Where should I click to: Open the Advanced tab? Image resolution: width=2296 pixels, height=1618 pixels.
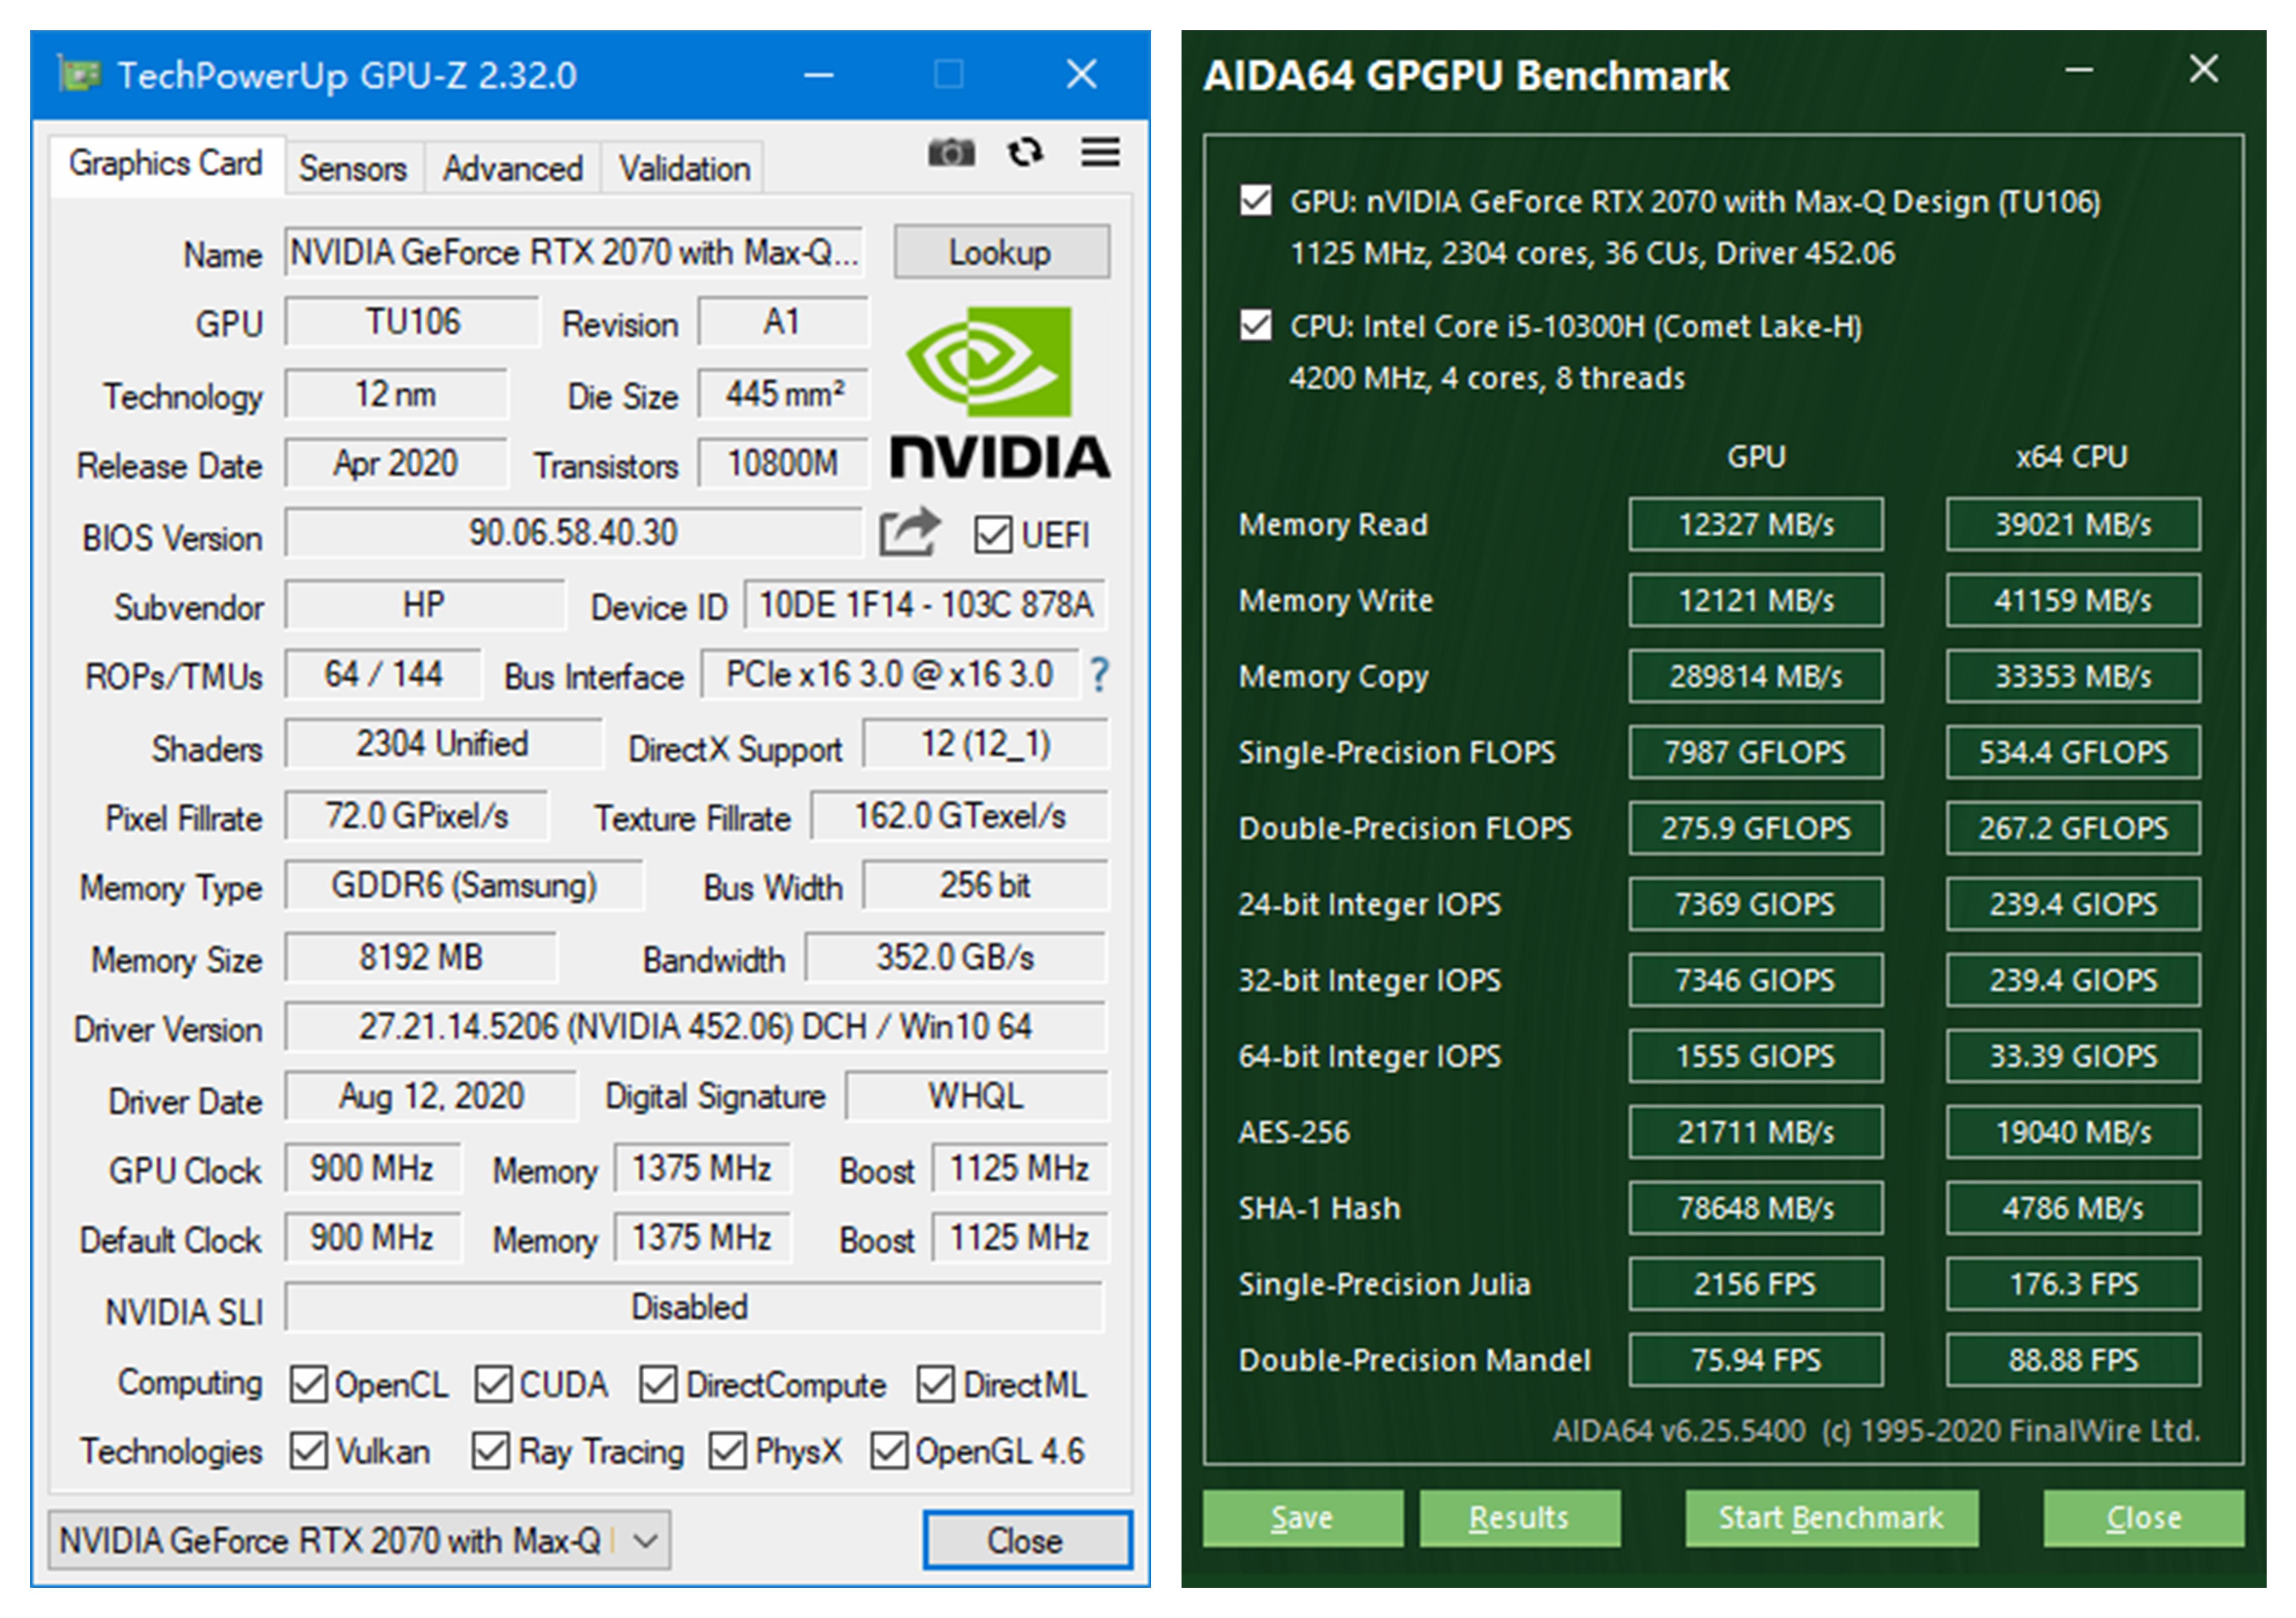tap(512, 168)
